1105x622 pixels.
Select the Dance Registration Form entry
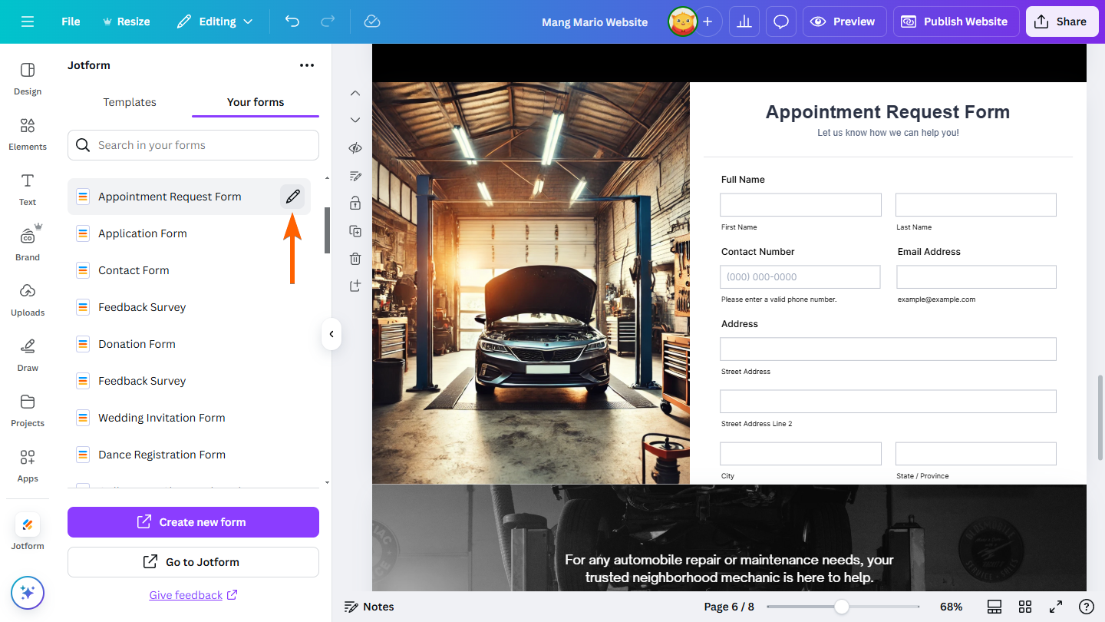(189, 455)
